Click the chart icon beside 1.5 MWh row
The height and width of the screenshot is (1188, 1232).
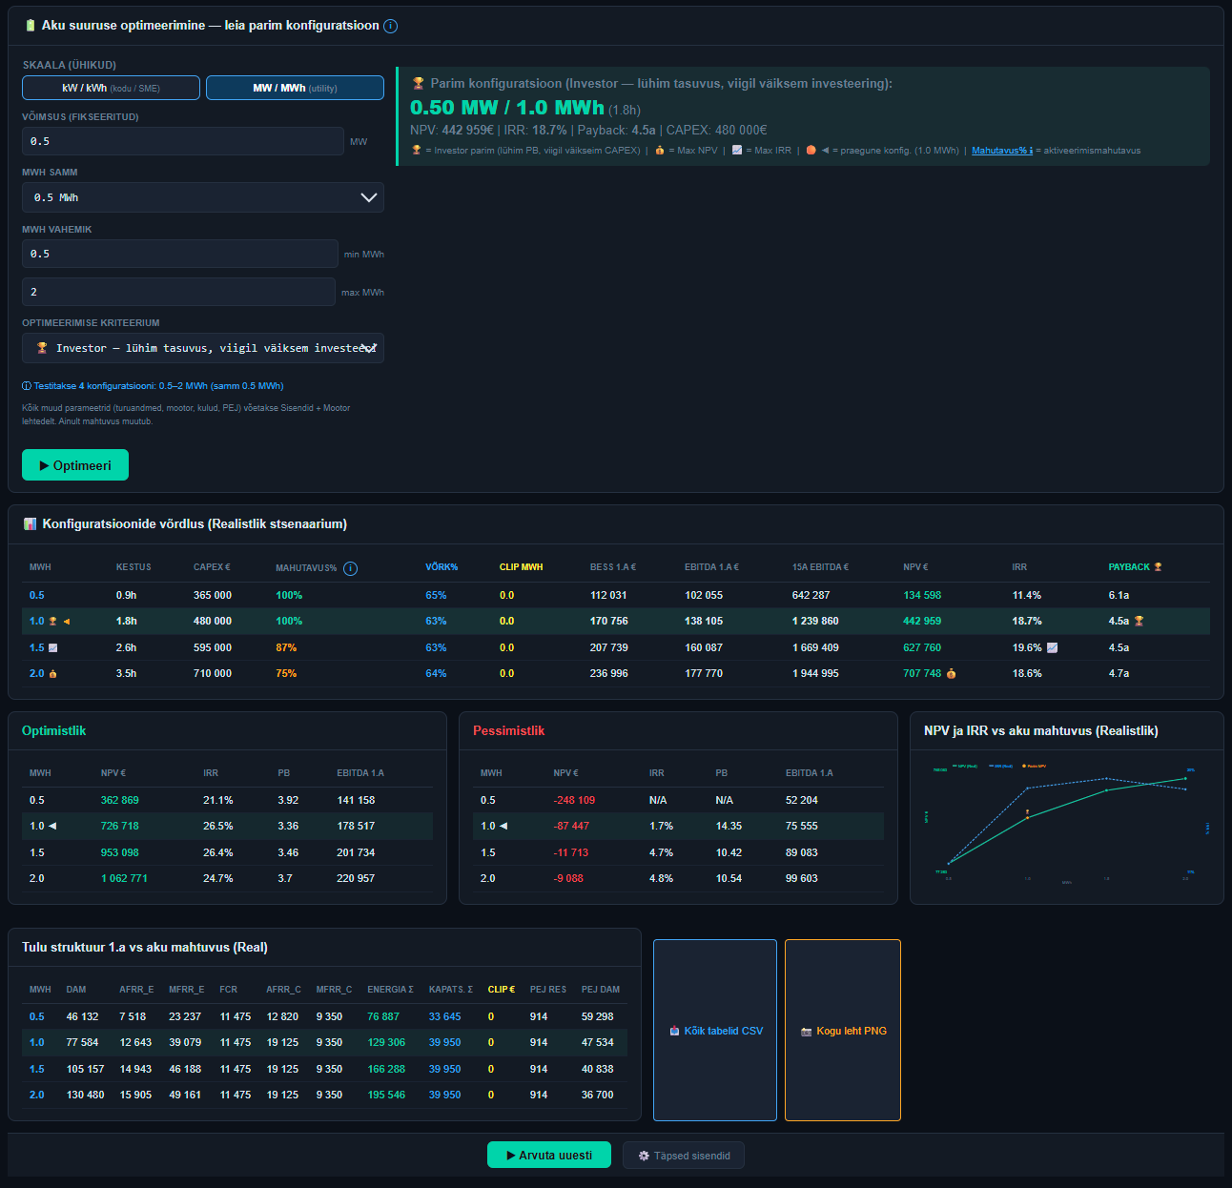pyautogui.click(x=53, y=647)
